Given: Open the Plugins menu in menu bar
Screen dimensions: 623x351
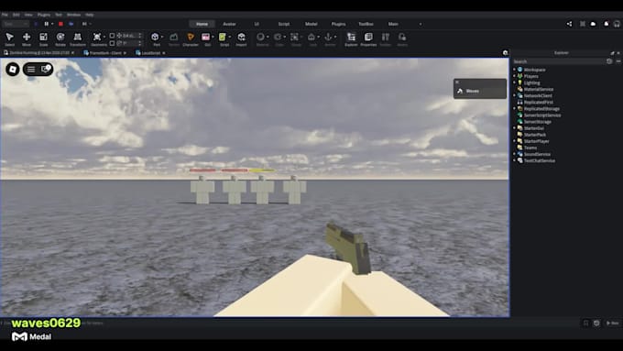Looking at the screenshot, I should tap(44, 15).
